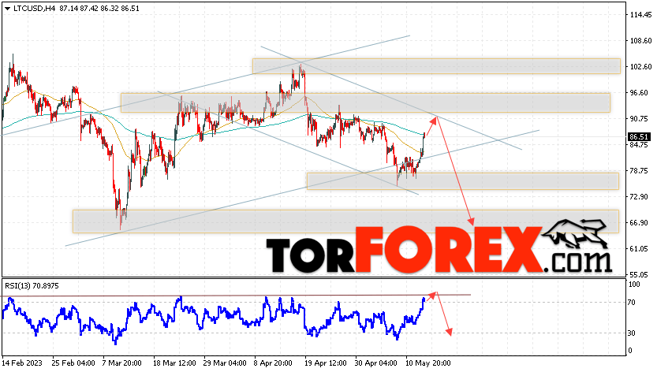Select the 108.60 price scale label
The width and height of the screenshot is (657, 372).
pos(640,41)
